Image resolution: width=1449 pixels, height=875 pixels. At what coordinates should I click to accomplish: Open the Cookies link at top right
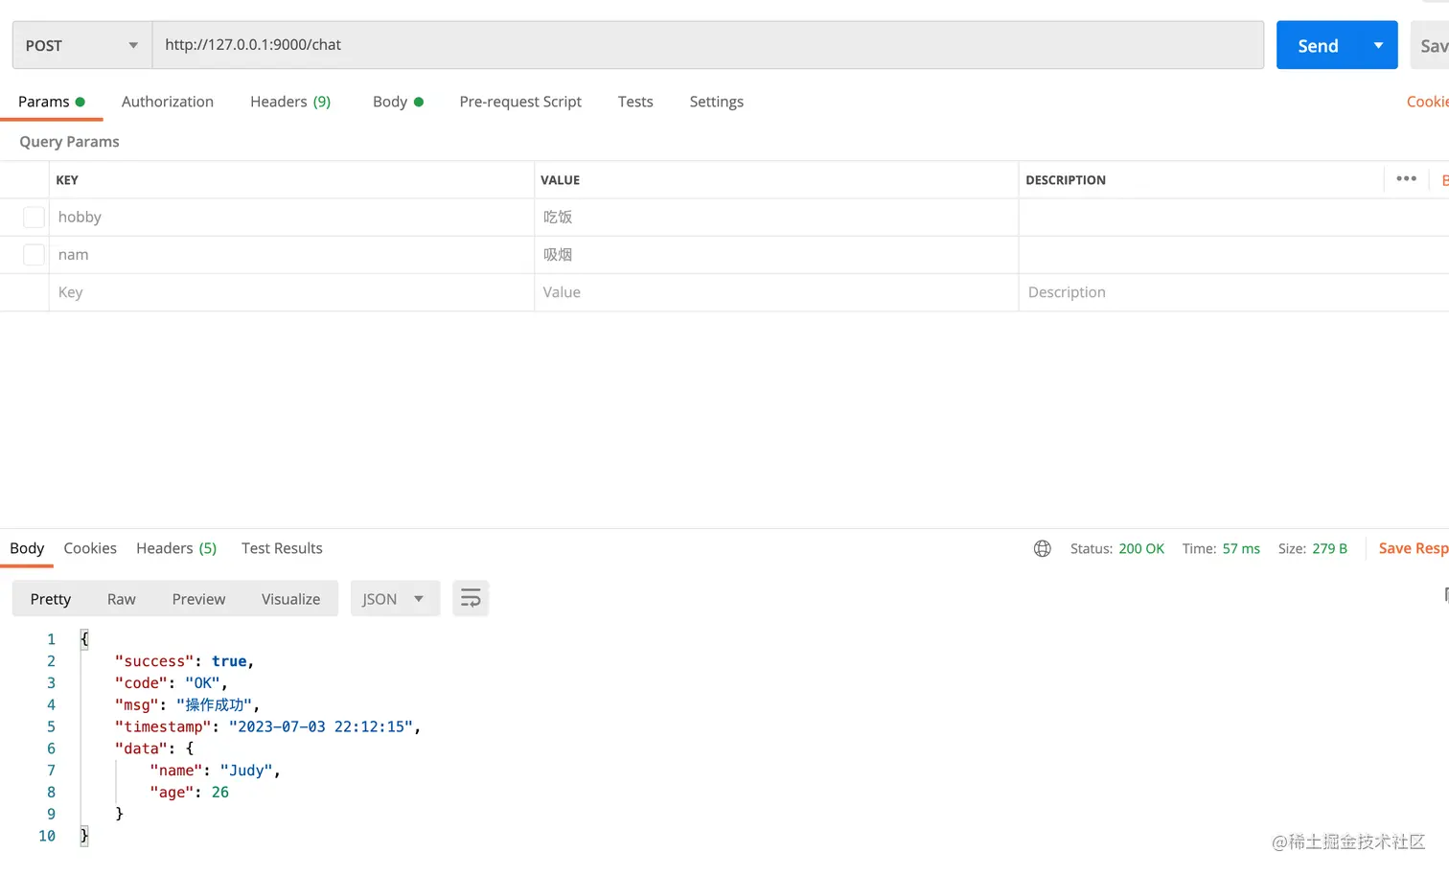1427,102
